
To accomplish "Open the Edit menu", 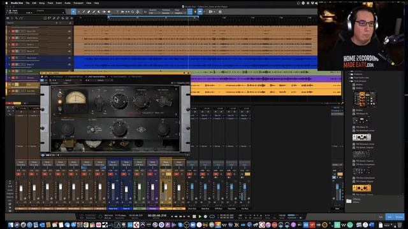I will coord(34,3).
